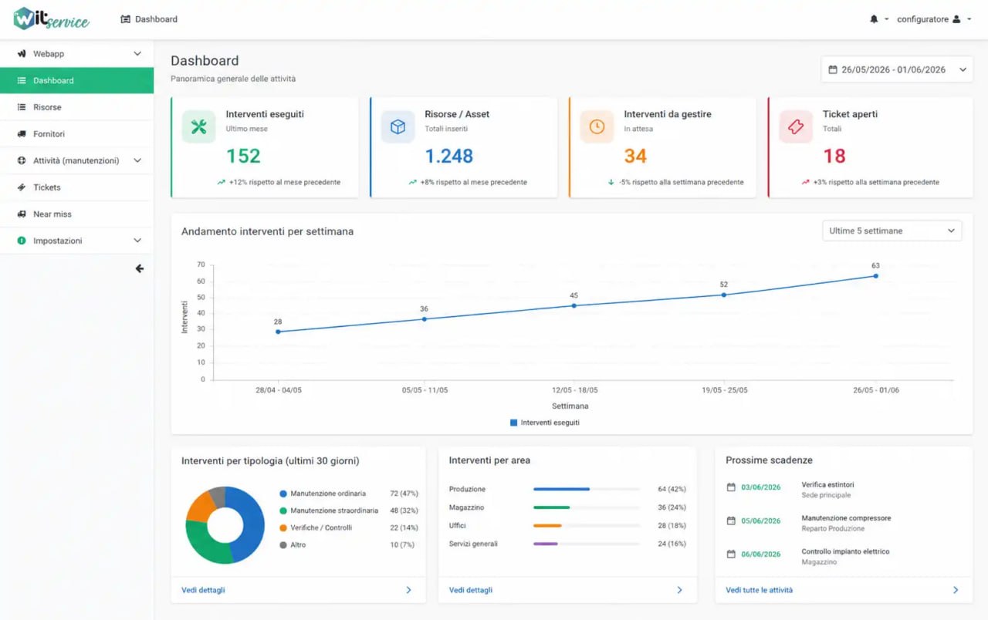Image resolution: width=988 pixels, height=620 pixels.
Task: Click the trend arrow by +12% rispetto
Action: click(x=222, y=183)
